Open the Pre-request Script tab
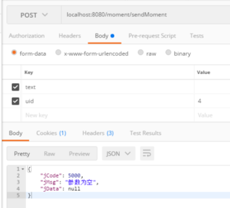Screen dimensions: 230x208 (152, 36)
